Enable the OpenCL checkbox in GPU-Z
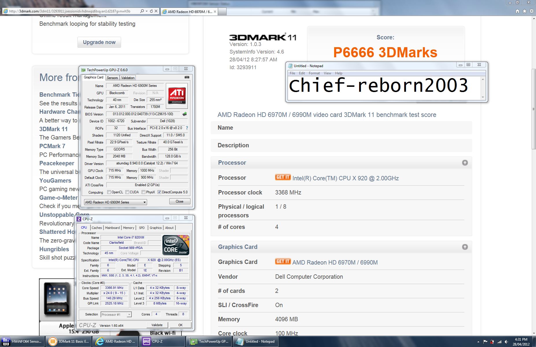 tap(109, 192)
